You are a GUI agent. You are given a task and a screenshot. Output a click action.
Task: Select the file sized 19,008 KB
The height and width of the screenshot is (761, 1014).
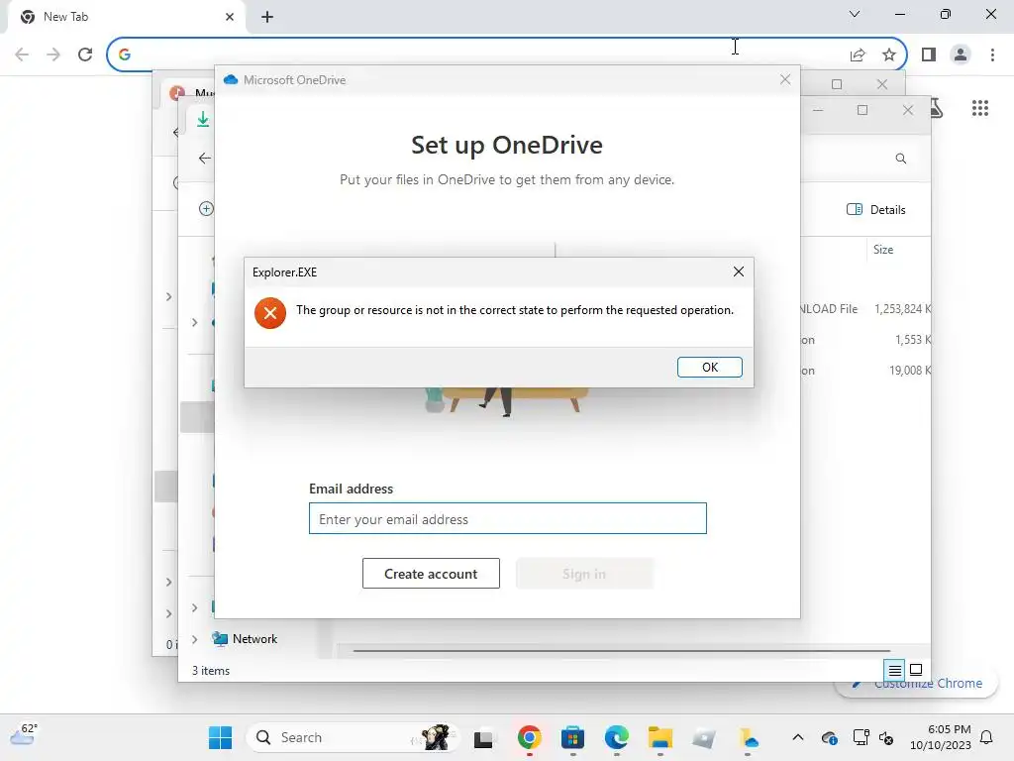click(x=865, y=371)
